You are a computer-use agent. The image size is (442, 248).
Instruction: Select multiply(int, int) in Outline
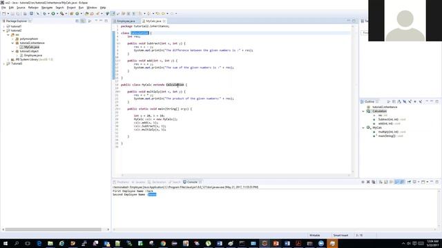pos(388,132)
